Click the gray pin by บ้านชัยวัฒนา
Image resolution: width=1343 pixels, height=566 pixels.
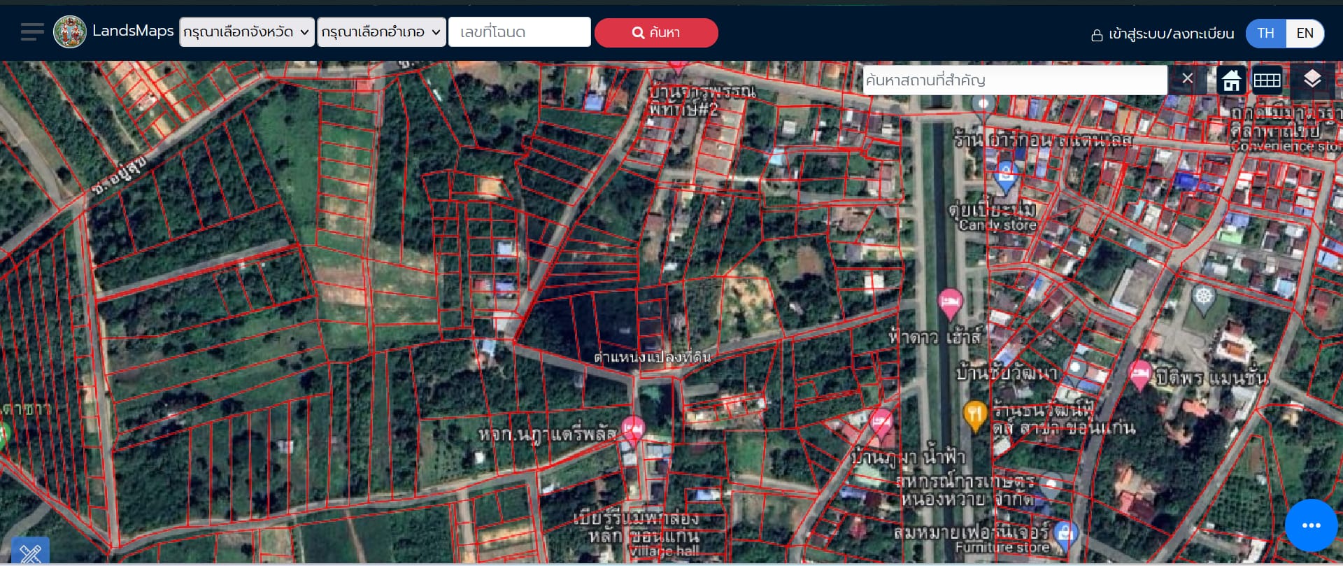pos(1076,368)
